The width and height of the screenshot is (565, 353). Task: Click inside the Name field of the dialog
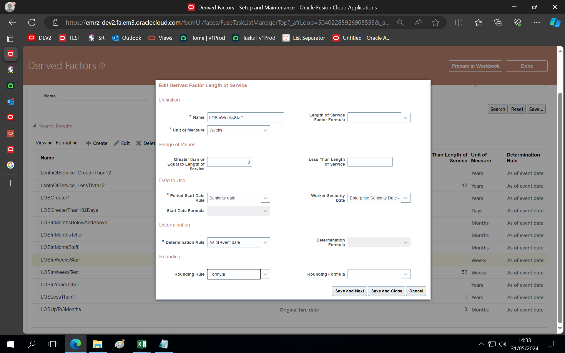pyautogui.click(x=245, y=117)
